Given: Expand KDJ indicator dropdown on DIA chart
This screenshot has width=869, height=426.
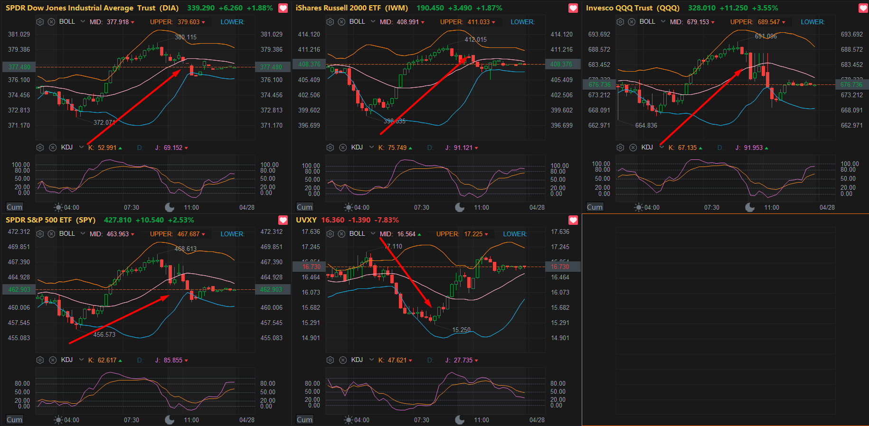Looking at the screenshot, I should pyautogui.click(x=81, y=148).
